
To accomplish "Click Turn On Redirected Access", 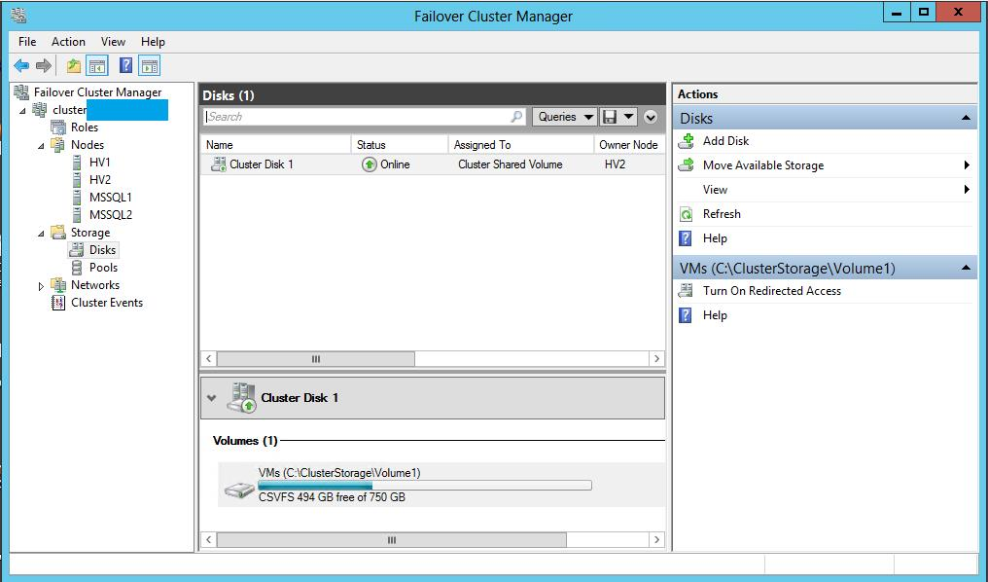I will click(771, 291).
